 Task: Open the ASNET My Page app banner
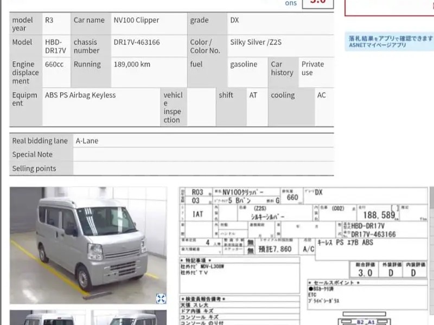click(390, 42)
